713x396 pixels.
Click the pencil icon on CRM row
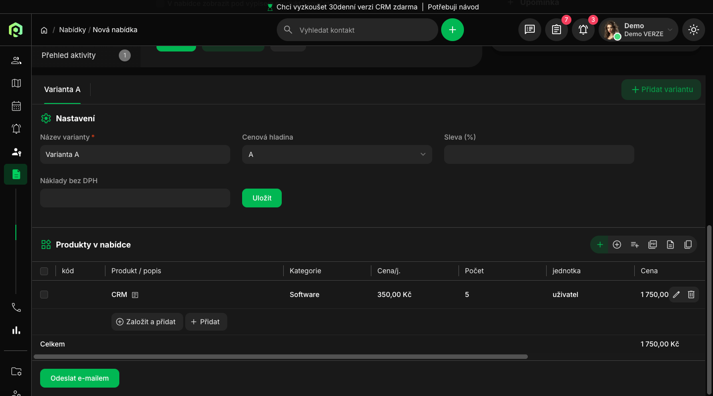(676, 295)
